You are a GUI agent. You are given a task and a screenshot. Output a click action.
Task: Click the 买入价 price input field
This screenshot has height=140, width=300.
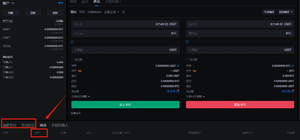[125, 24]
